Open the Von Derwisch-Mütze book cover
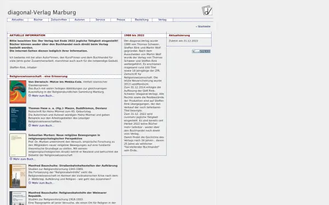Image resolution: width=329 pixels, height=205 pixels. click(18, 92)
